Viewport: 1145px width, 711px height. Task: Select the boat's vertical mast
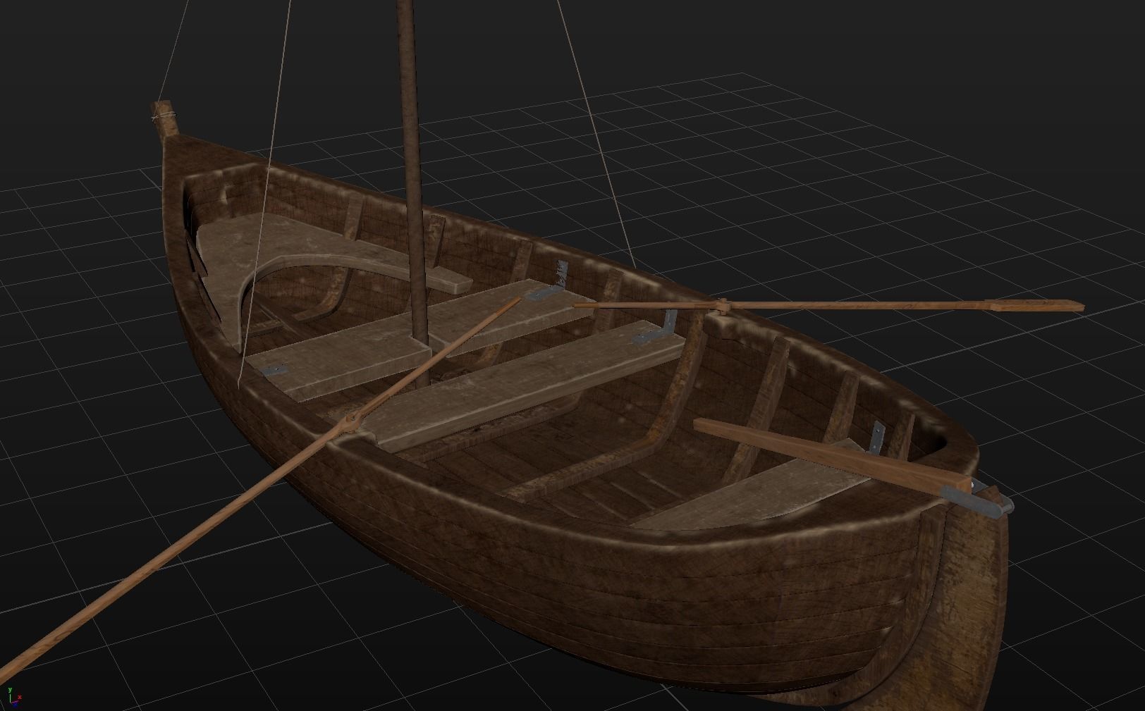(x=412, y=190)
